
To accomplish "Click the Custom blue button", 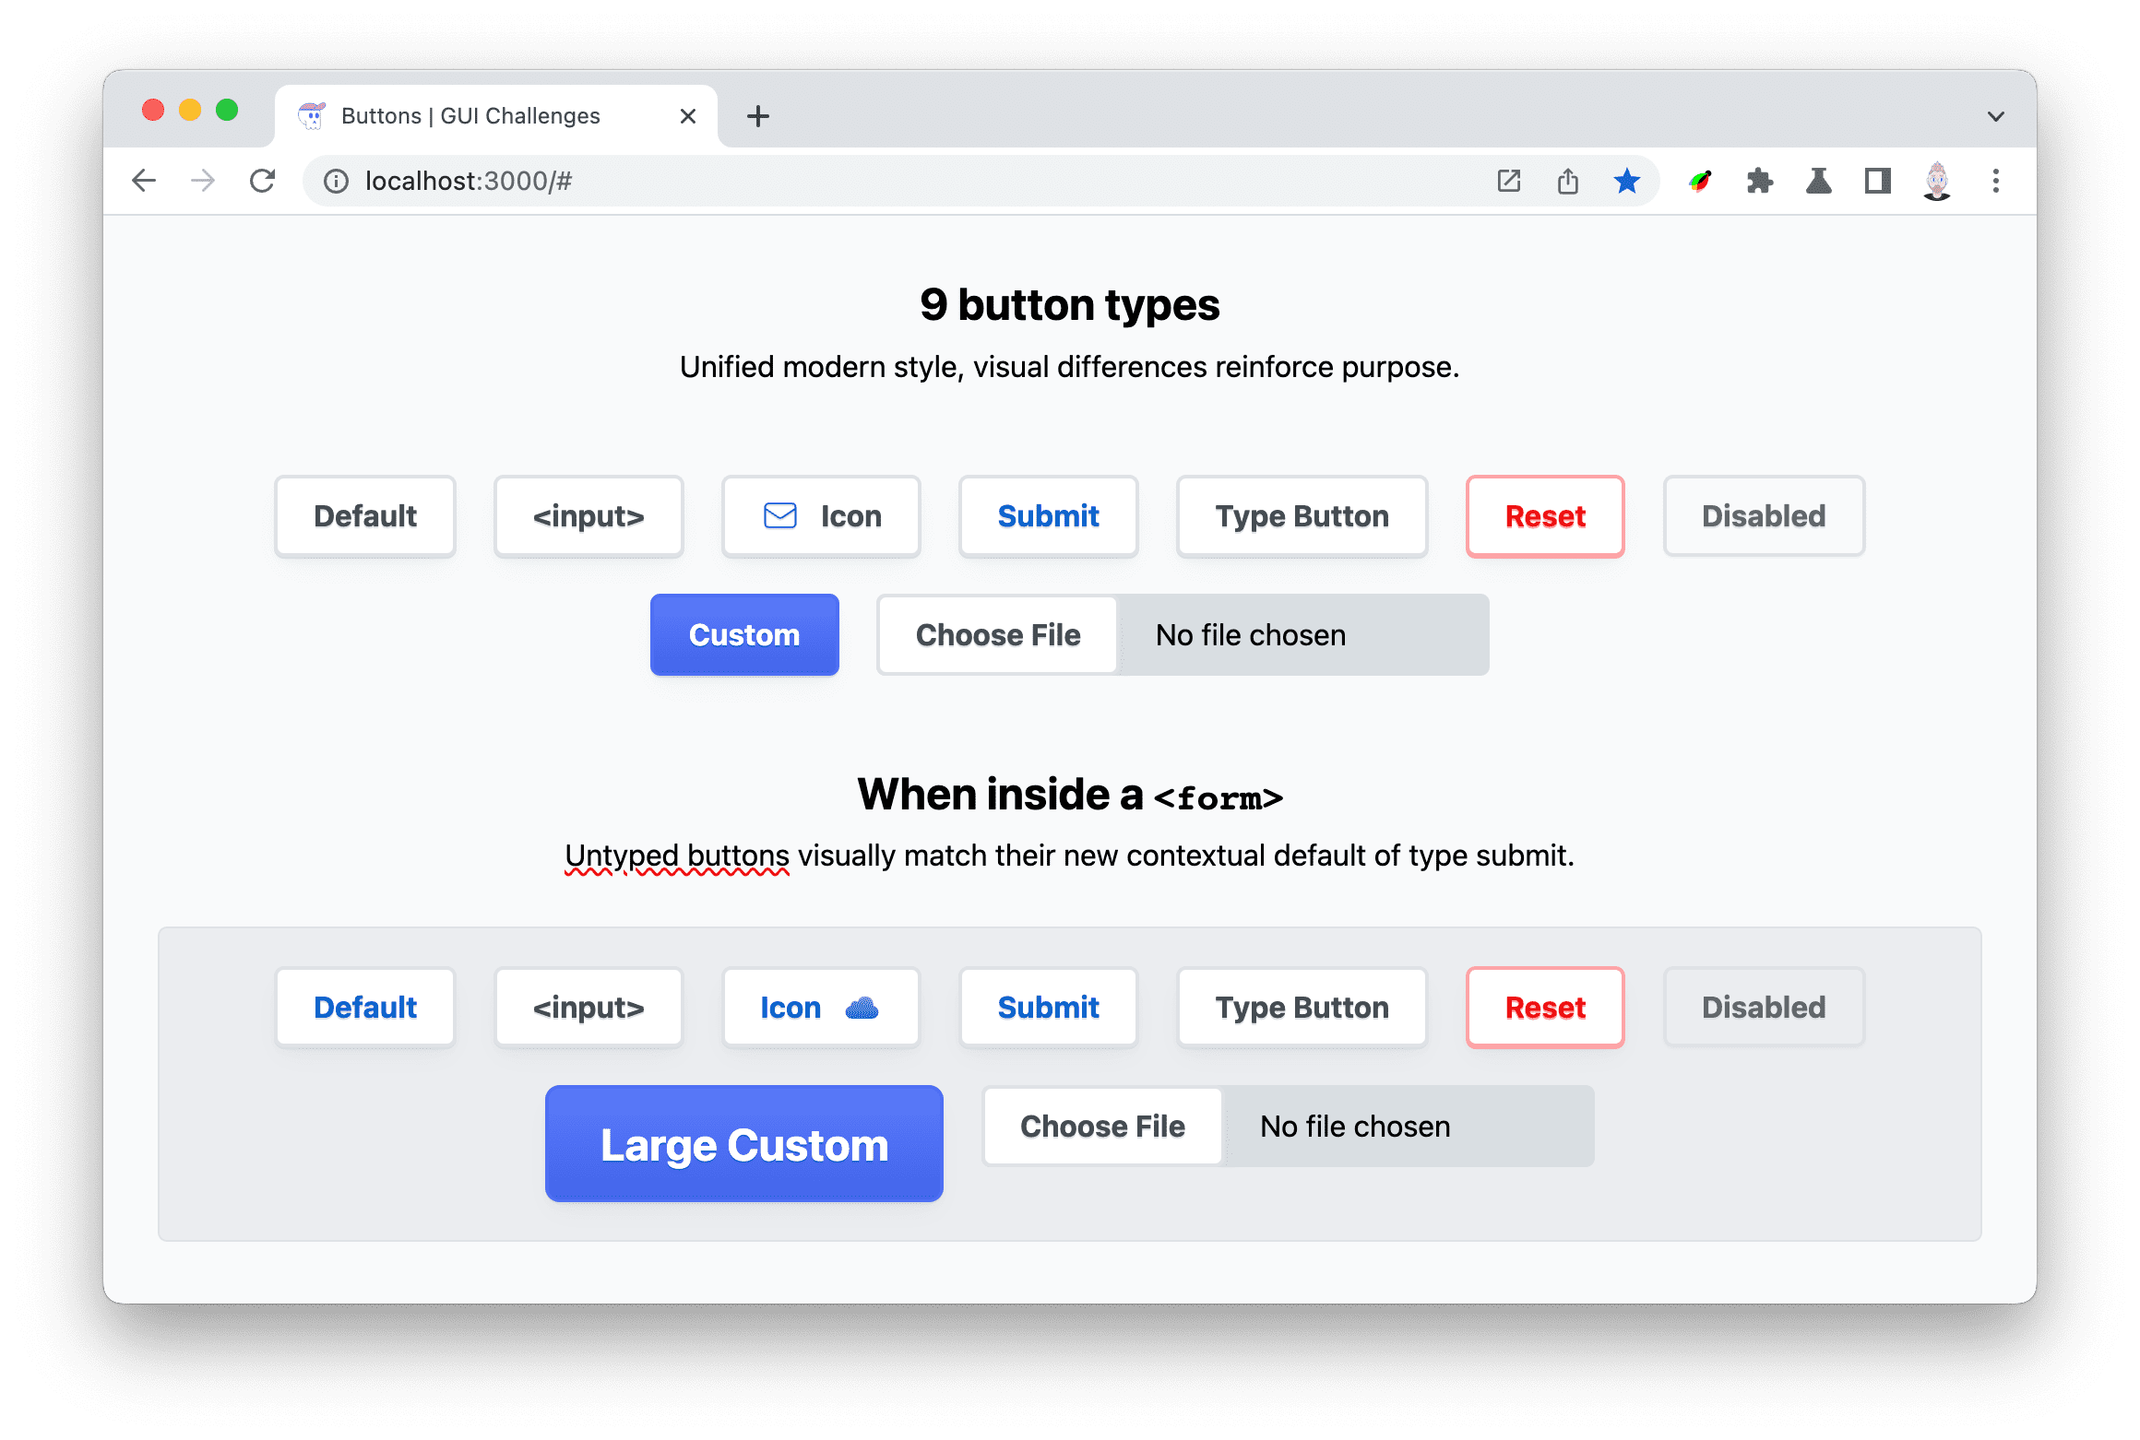I will (x=744, y=631).
